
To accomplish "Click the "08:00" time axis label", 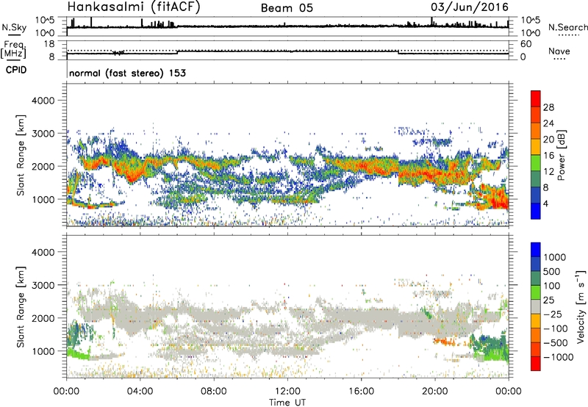I will [x=214, y=392].
